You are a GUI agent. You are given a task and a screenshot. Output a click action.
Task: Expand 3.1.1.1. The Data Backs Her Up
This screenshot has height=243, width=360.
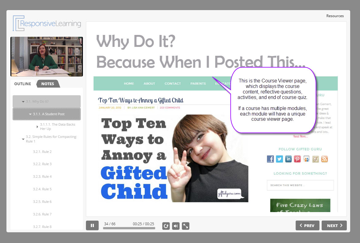click(37, 127)
